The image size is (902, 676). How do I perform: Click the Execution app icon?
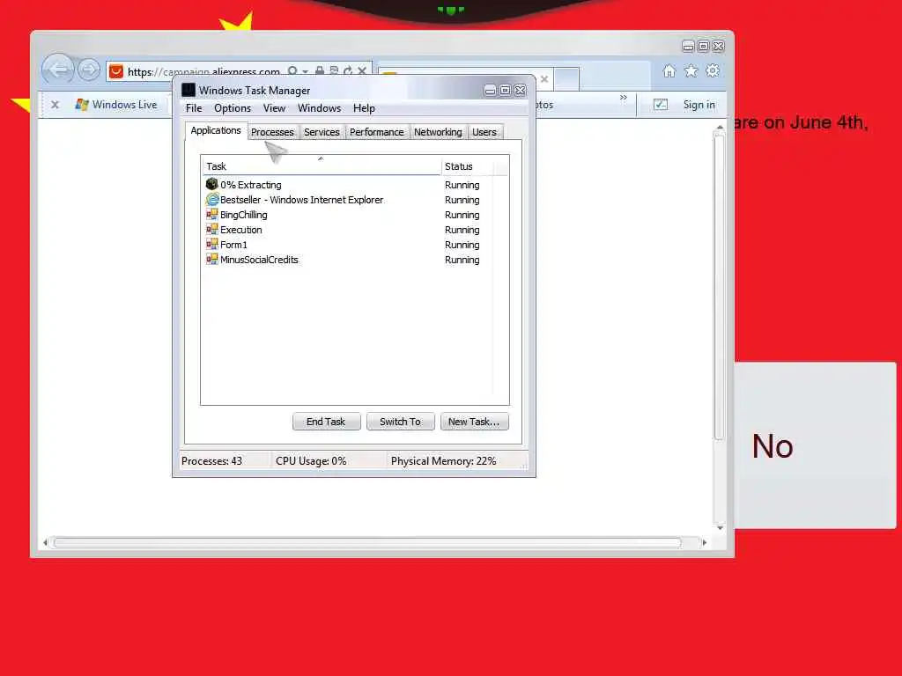211,230
